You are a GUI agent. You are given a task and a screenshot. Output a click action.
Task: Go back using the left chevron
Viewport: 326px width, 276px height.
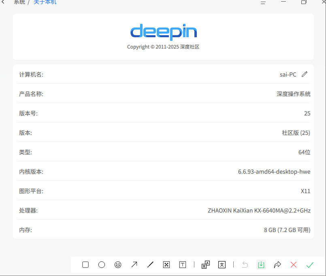tap(3, 2)
